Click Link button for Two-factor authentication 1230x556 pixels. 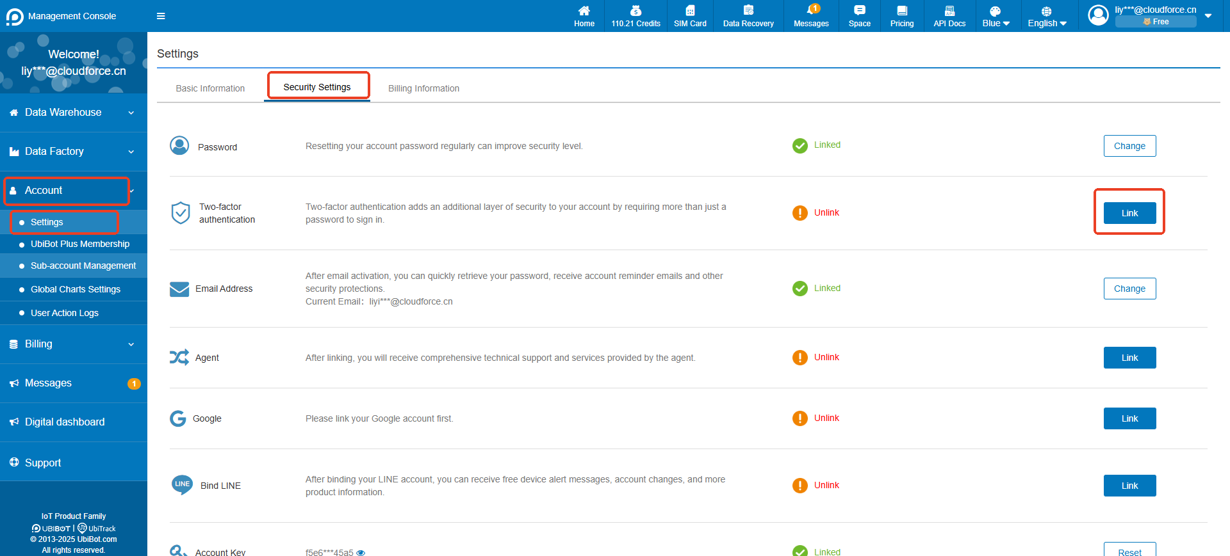(1129, 213)
